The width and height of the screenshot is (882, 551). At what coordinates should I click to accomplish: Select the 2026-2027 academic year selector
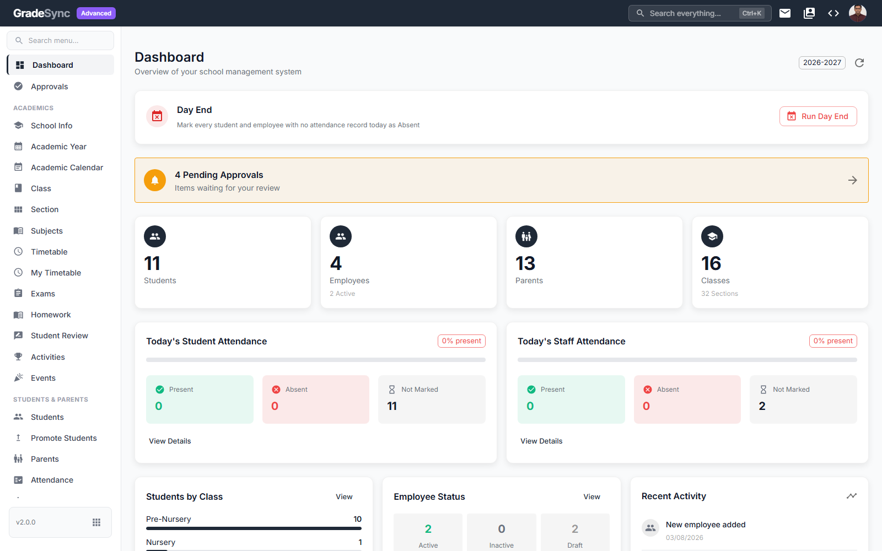[x=822, y=63]
